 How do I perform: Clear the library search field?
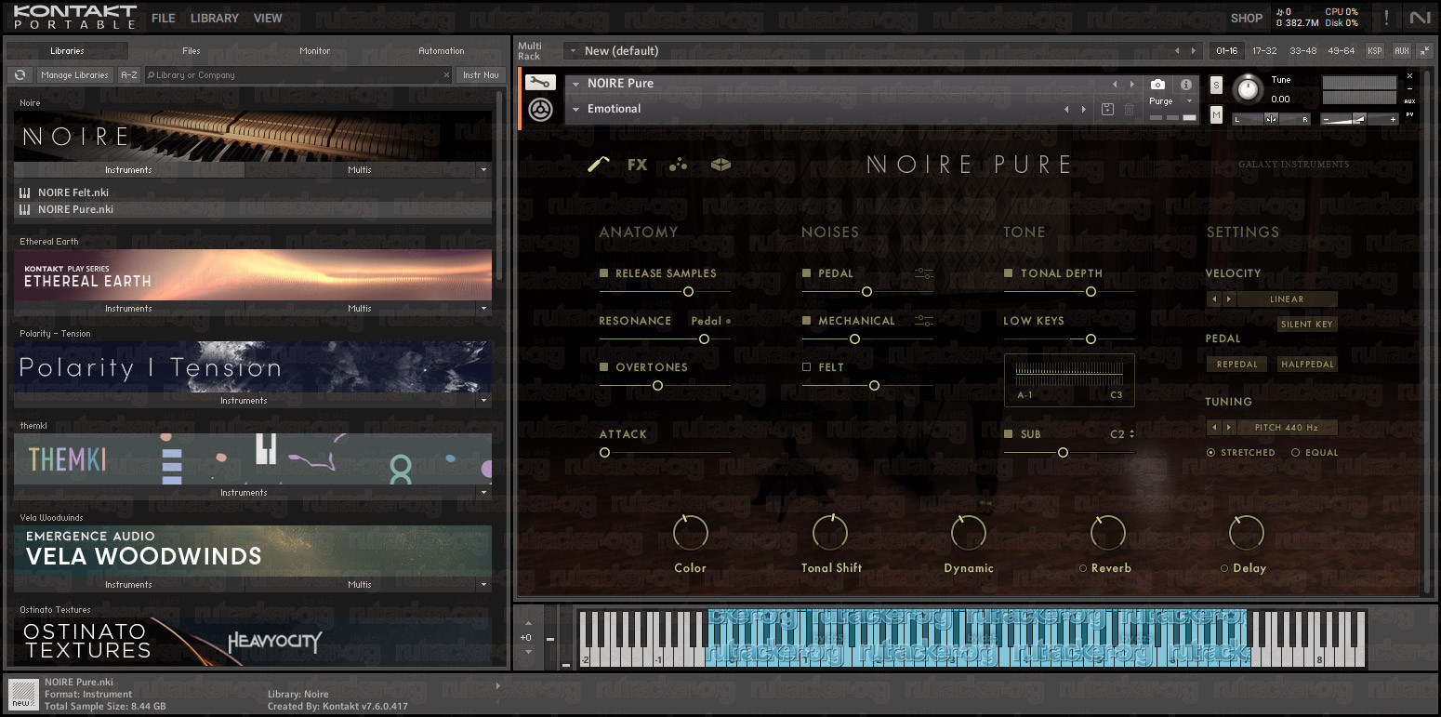[446, 75]
